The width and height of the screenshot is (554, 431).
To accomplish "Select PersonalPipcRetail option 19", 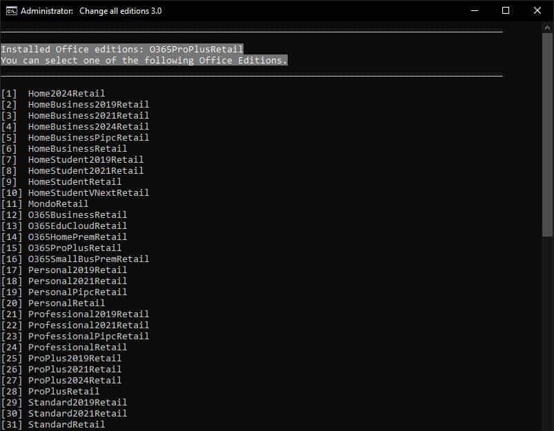I will [x=72, y=292].
